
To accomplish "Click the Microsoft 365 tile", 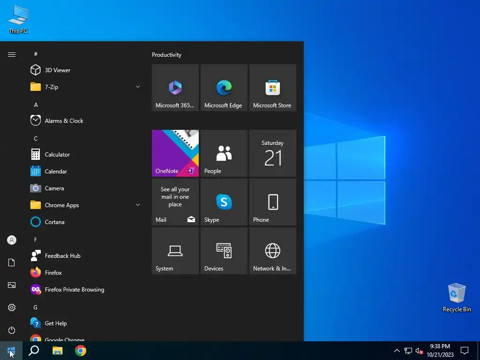I will tap(175, 88).
